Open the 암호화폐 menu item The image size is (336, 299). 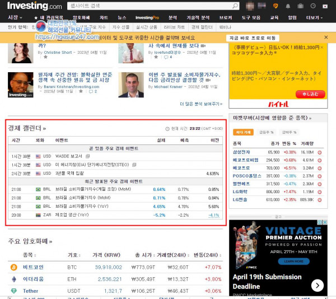(81, 17)
